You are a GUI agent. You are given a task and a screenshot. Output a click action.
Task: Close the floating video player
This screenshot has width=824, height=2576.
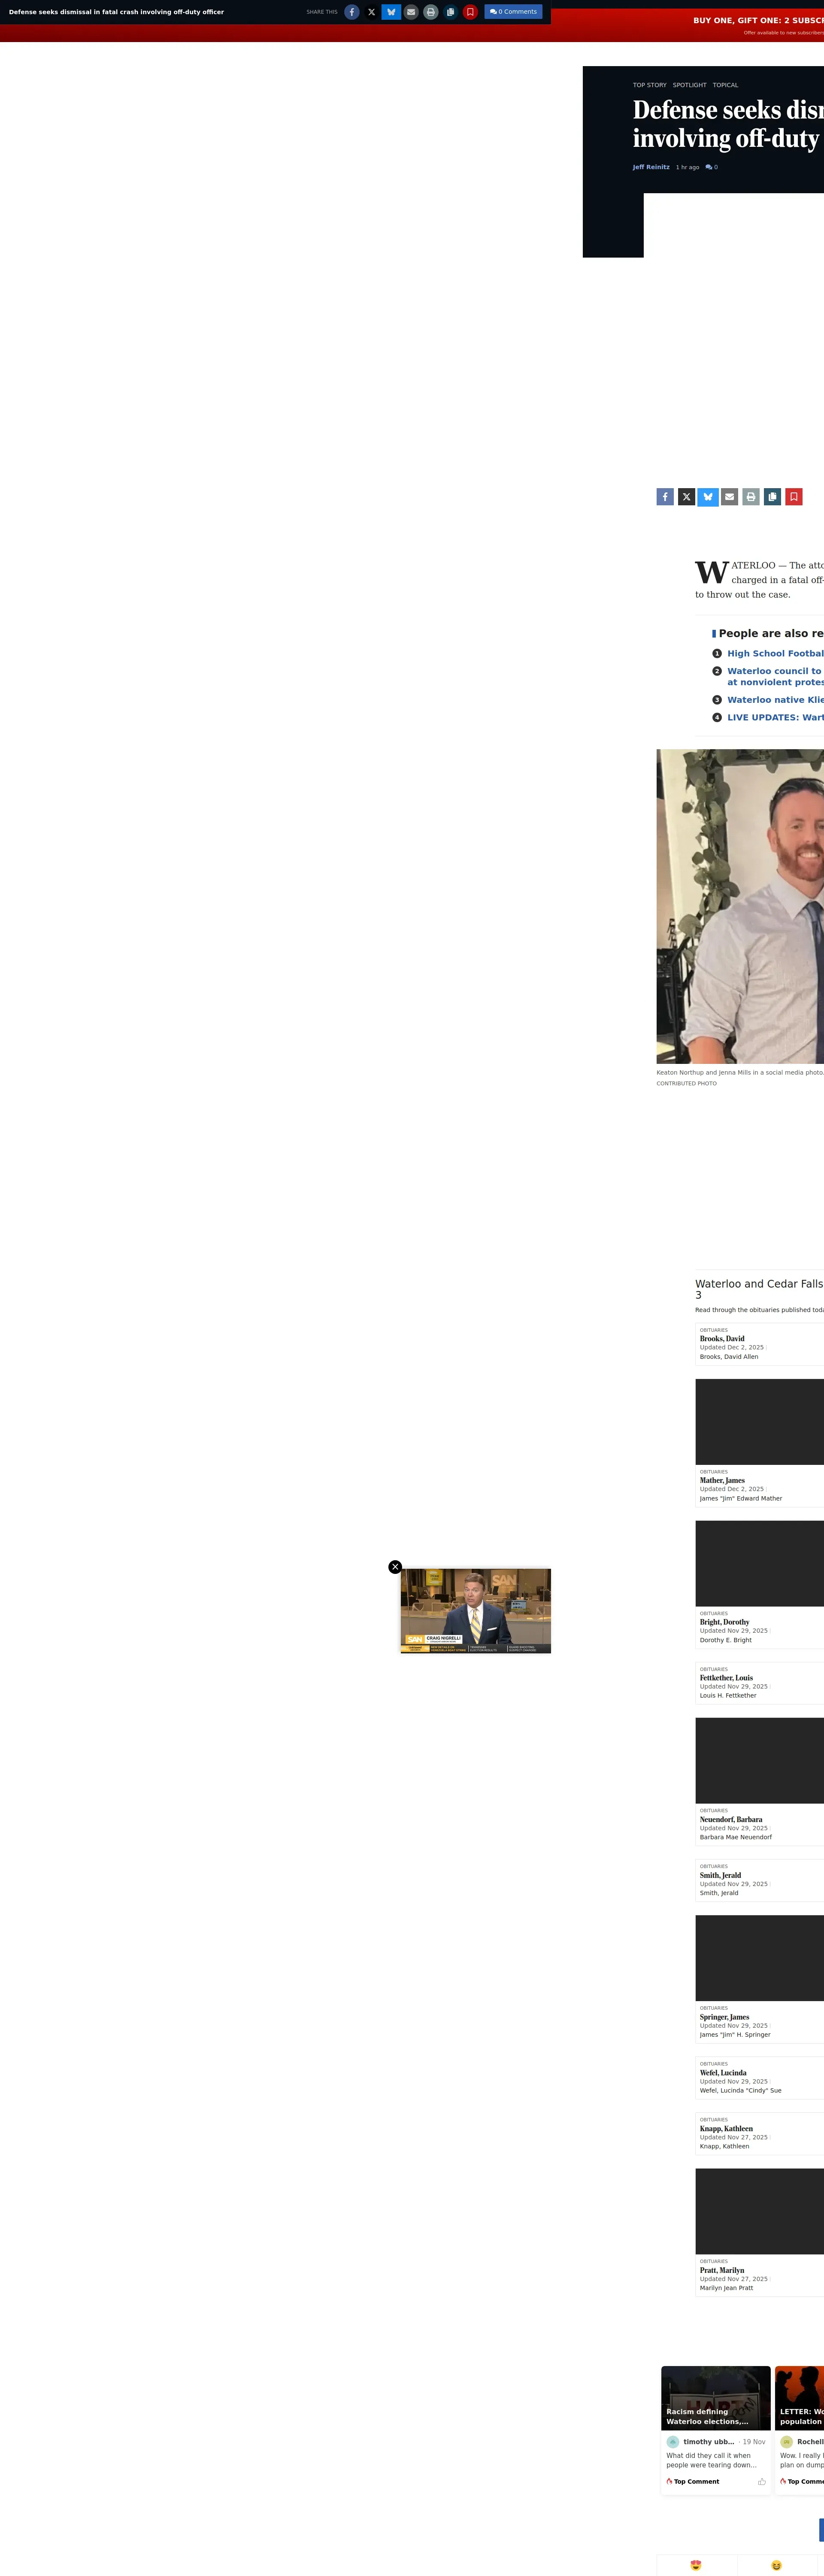tap(395, 1567)
